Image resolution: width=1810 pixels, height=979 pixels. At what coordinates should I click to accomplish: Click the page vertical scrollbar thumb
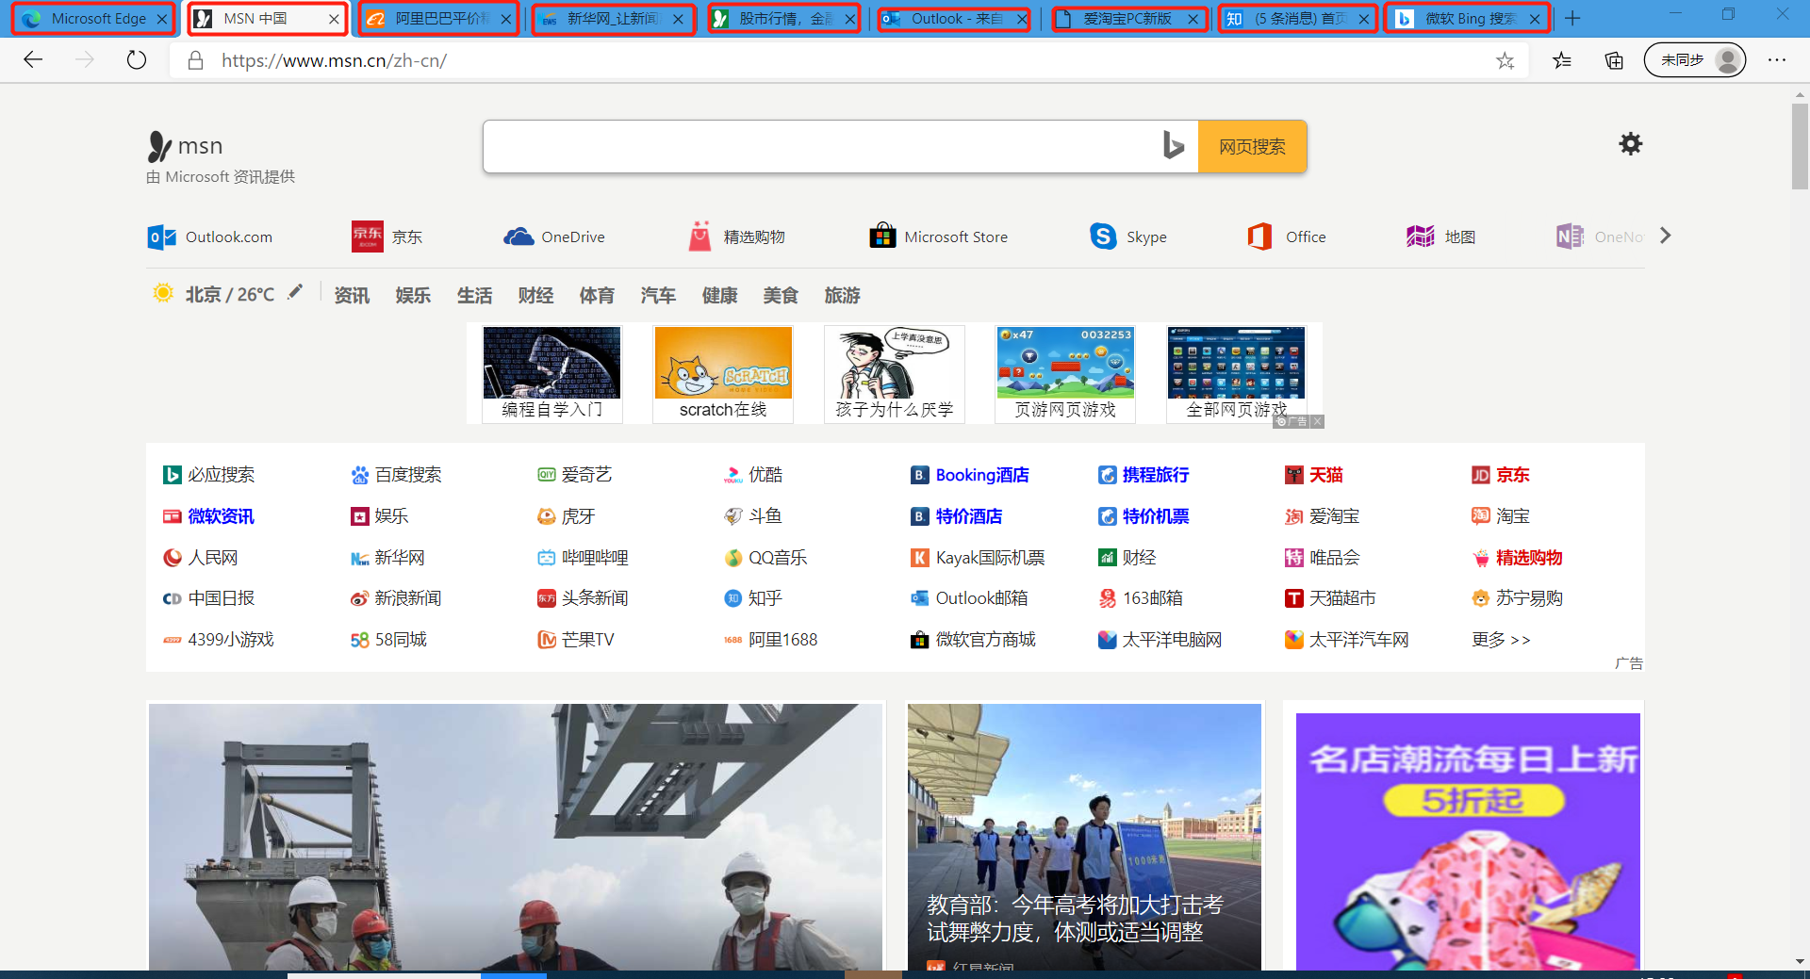point(1800,146)
